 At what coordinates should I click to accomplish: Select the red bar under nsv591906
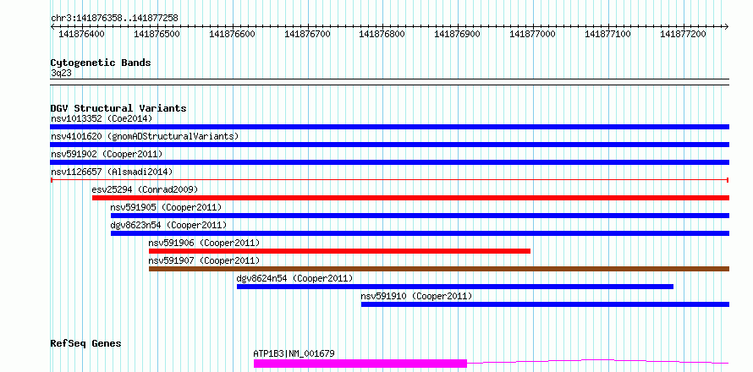[x=339, y=251]
